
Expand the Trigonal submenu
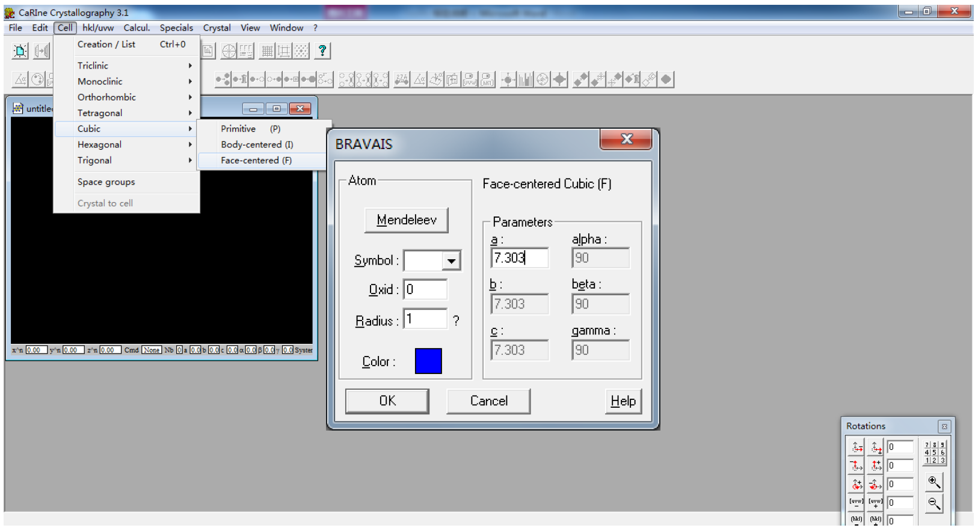tap(126, 161)
